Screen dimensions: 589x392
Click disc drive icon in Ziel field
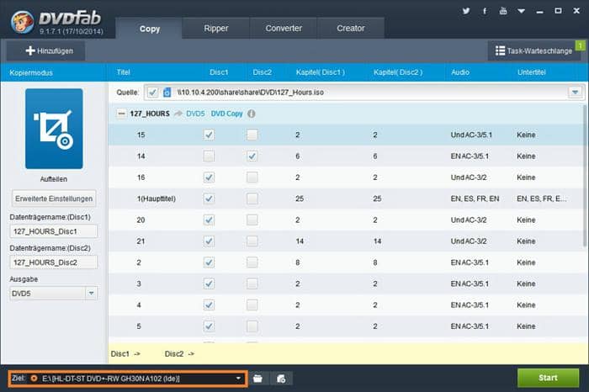34,378
